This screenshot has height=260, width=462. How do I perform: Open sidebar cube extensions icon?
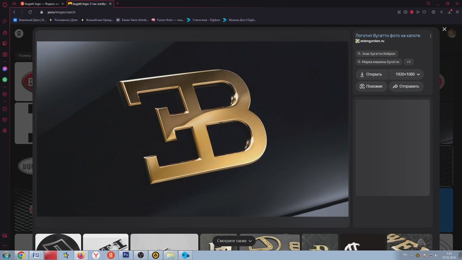(x=5, y=120)
